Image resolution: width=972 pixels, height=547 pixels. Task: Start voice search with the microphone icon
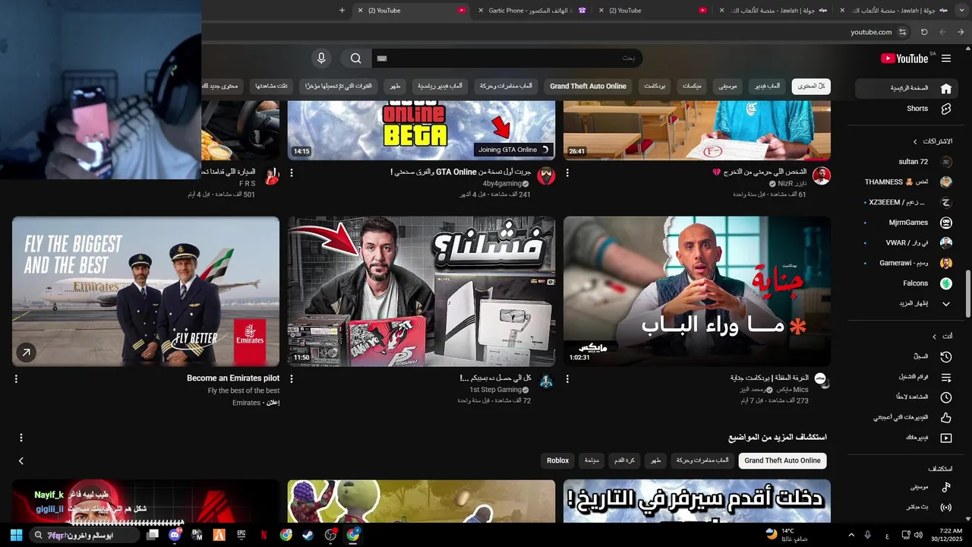(321, 58)
